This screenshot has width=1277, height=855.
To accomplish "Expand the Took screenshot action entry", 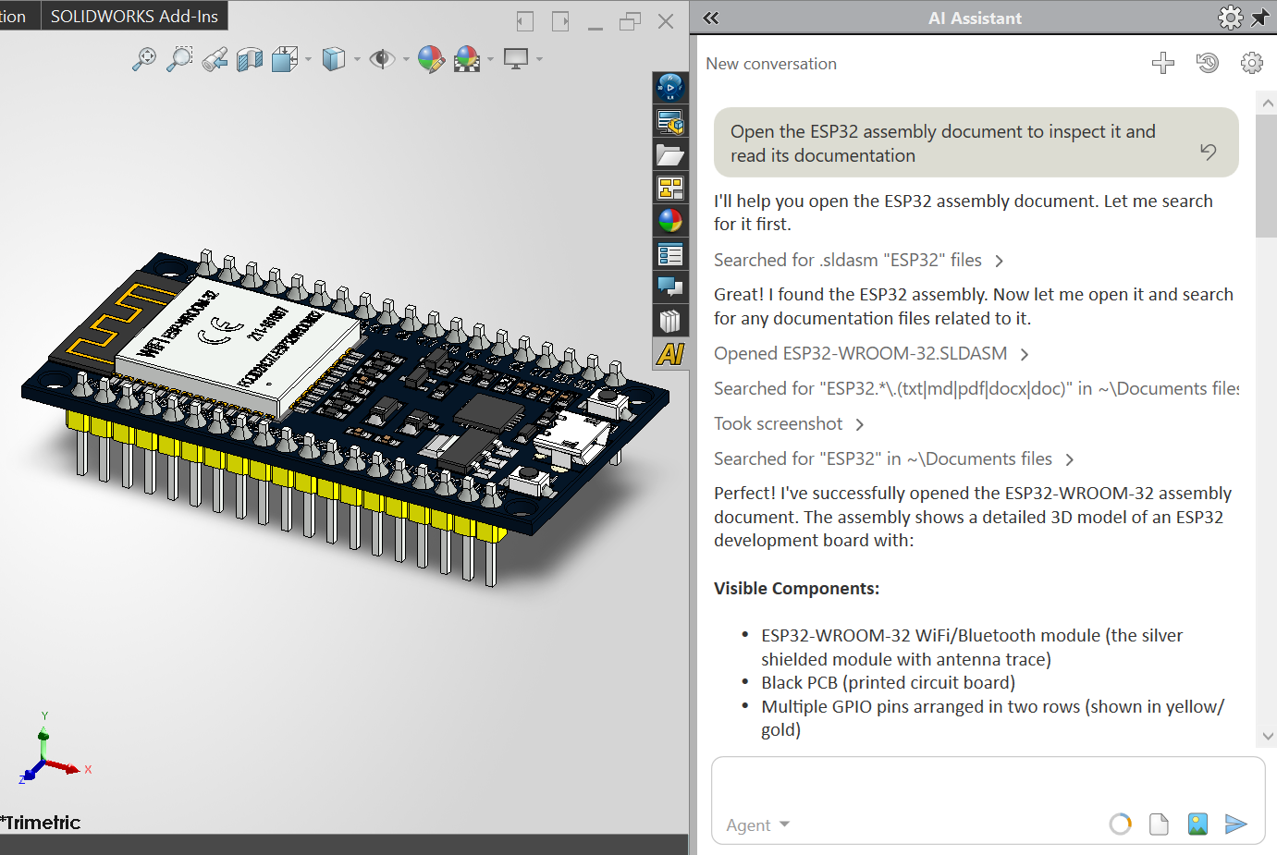I will pyautogui.click(x=860, y=423).
